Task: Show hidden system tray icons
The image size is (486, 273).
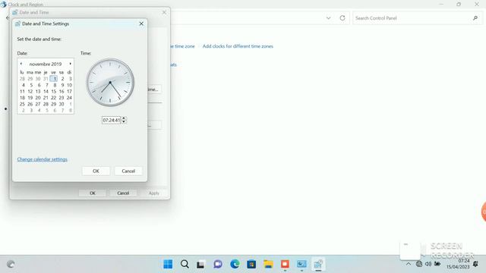Action: (409, 264)
